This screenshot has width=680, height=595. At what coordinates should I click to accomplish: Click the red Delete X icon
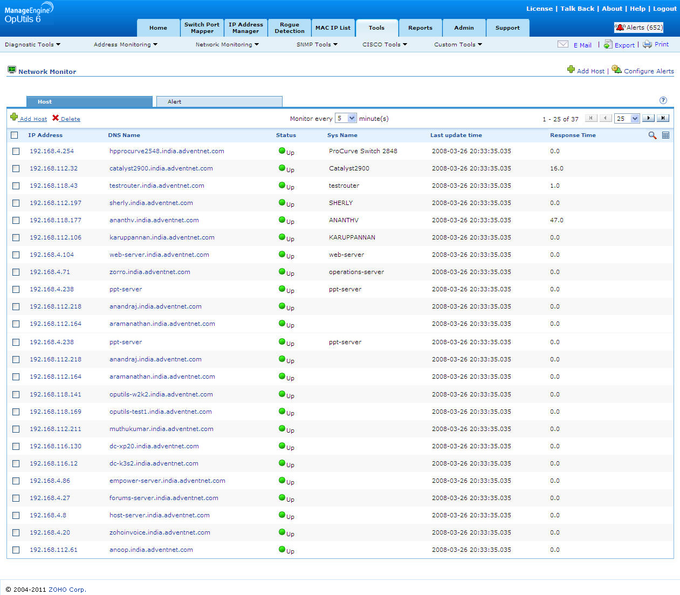(x=56, y=118)
